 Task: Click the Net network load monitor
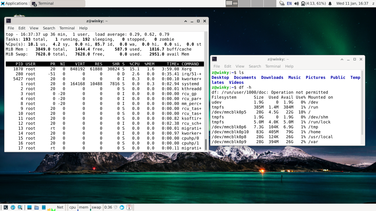tap(56, 207)
